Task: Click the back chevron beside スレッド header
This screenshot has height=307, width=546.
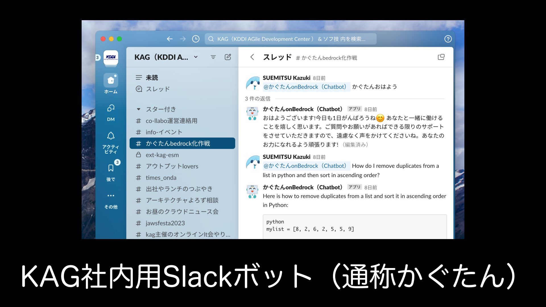Action: (252, 57)
